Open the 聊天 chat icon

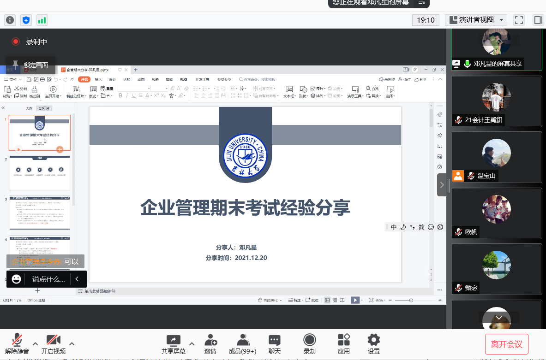click(x=275, y=340)
